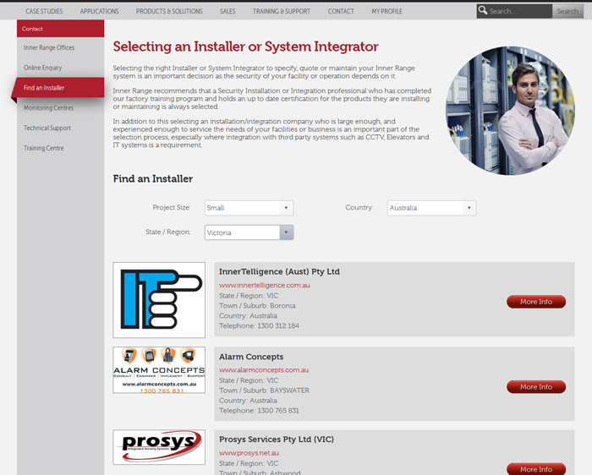
Task: Click More Info for Alarm Concepts
Action: [535, 387]
